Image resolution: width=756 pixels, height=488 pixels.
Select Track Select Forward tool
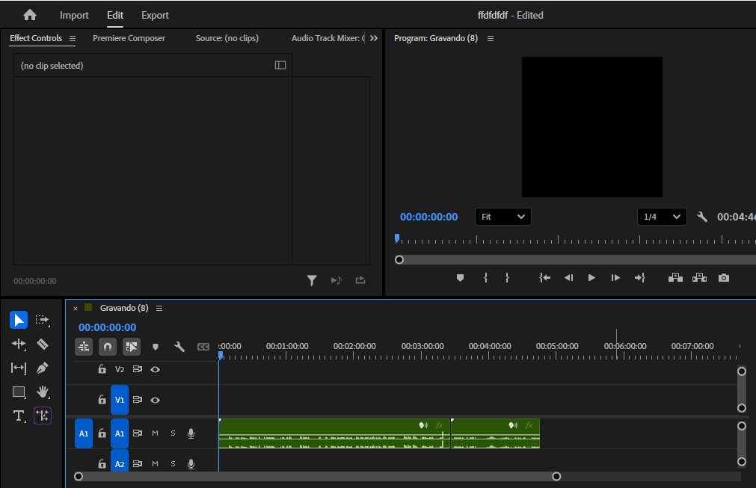tap(43, 320)
